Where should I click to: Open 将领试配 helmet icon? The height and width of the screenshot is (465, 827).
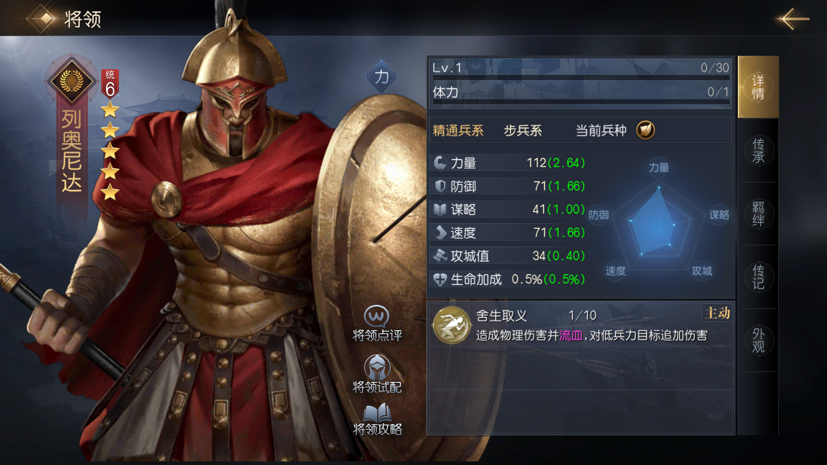click(377, 367)
